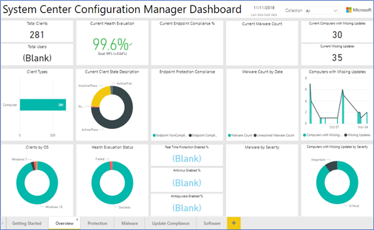This screenshot has height=230, width=374.
Task: Expand the Collection dropdown chevron arrow
Action: (x=335, y=11)
